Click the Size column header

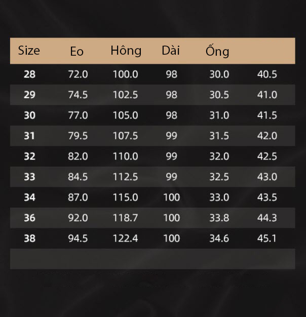coord(29,50)
